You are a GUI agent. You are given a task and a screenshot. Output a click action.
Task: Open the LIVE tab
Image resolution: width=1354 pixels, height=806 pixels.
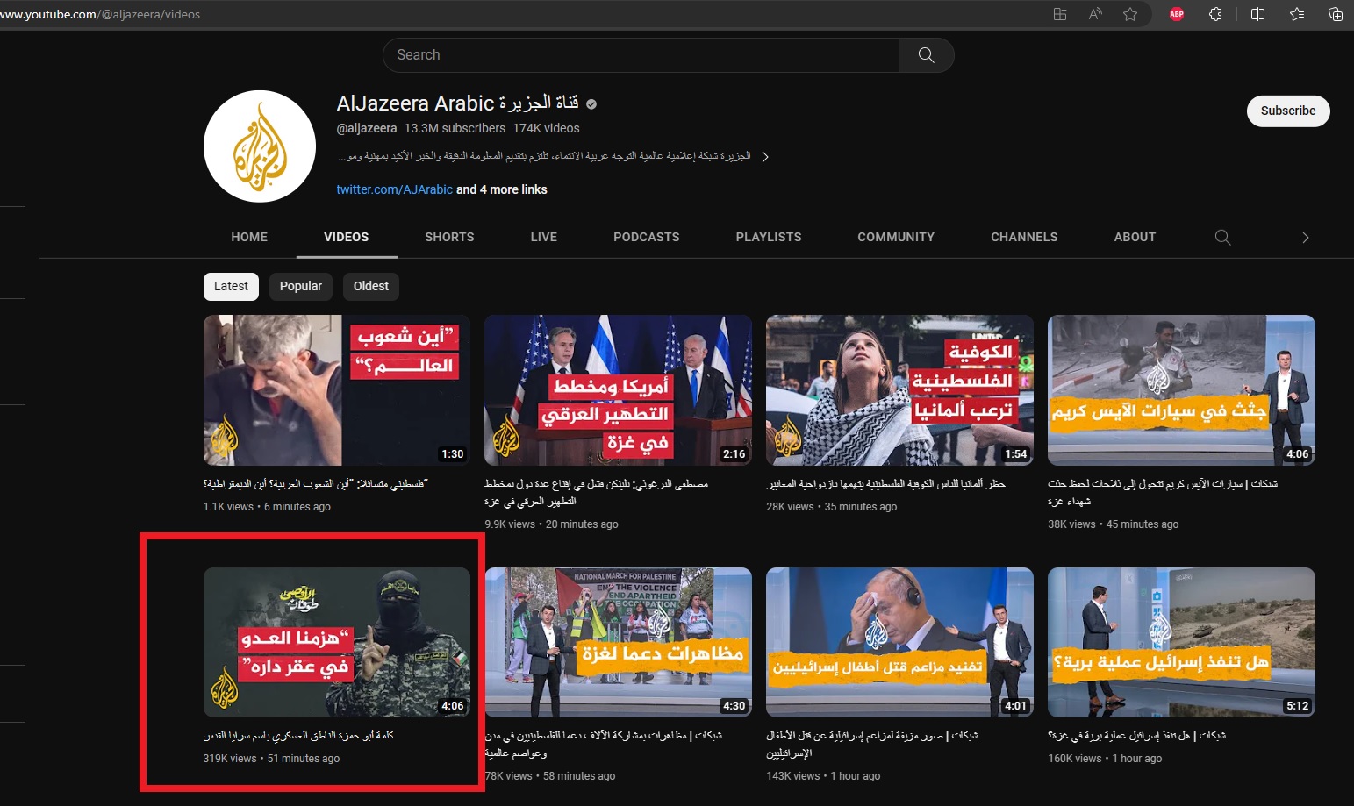point(544,237)
